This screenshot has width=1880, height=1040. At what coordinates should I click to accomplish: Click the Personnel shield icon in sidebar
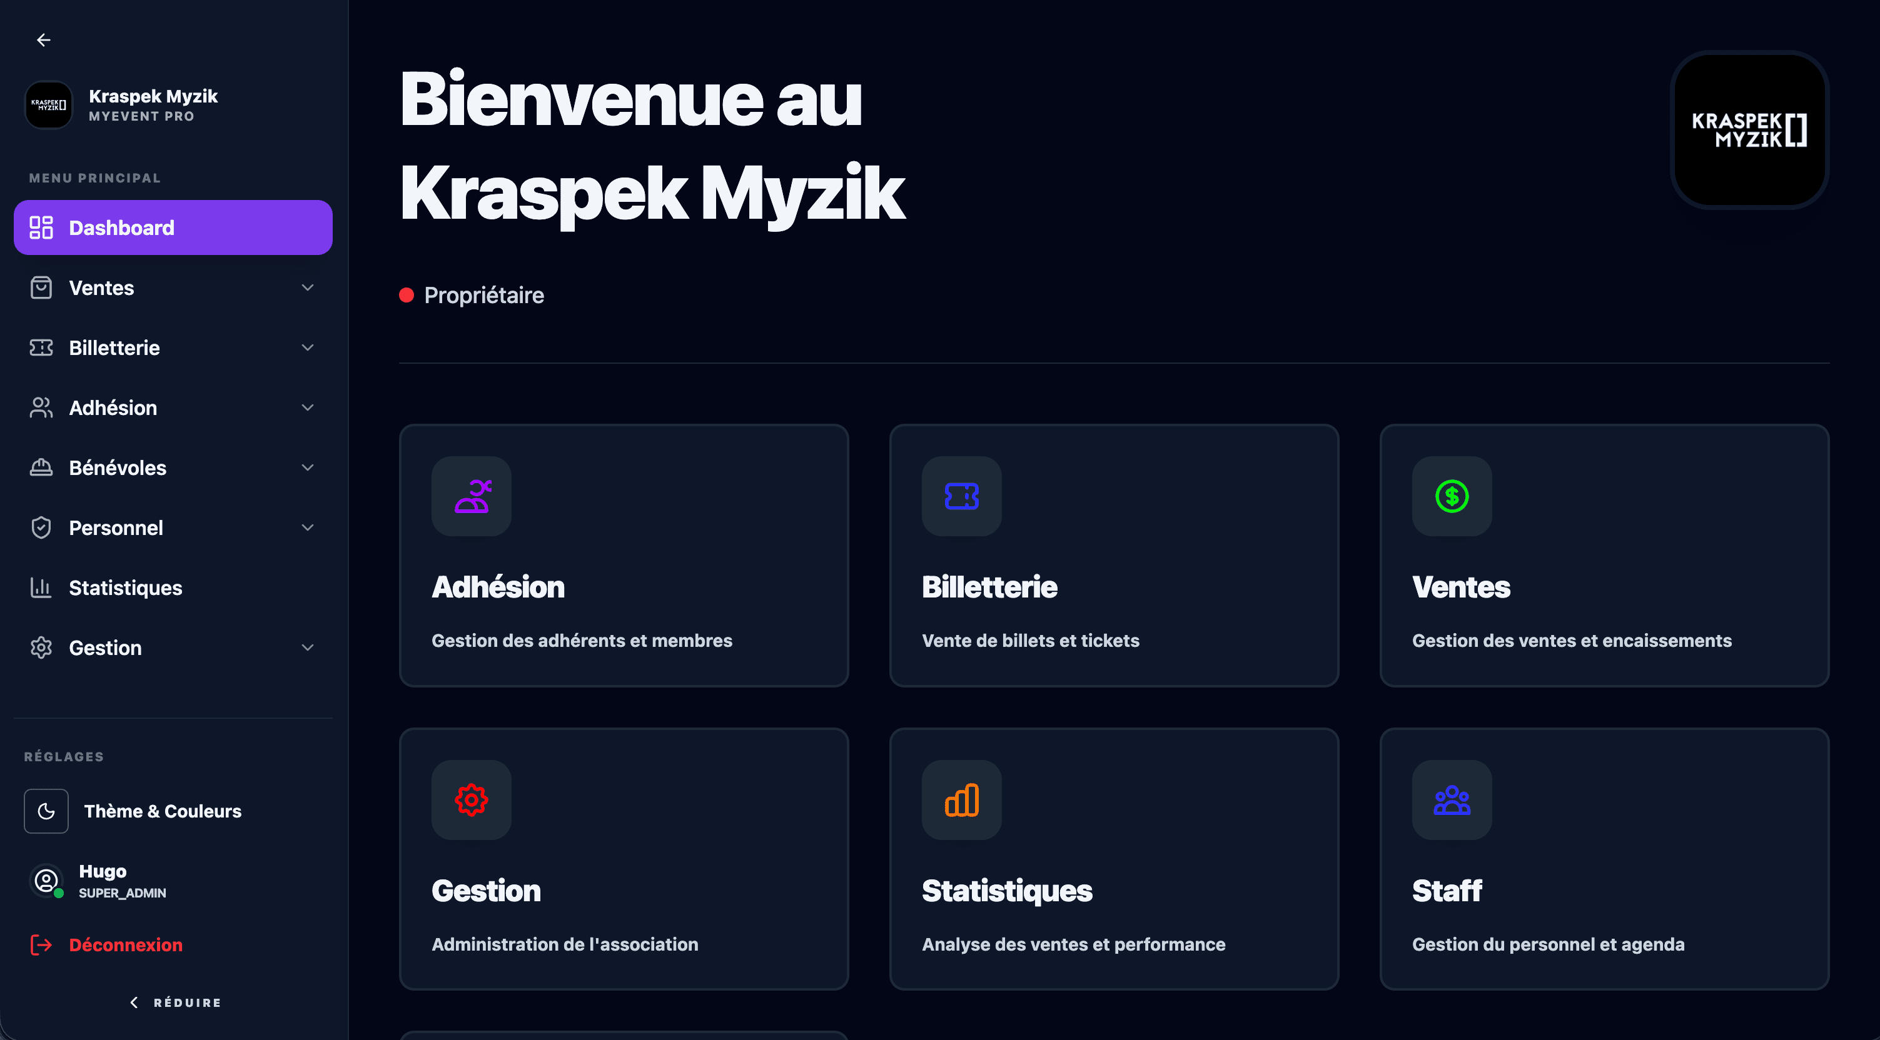pyautogui.click(x=41, y=527)
